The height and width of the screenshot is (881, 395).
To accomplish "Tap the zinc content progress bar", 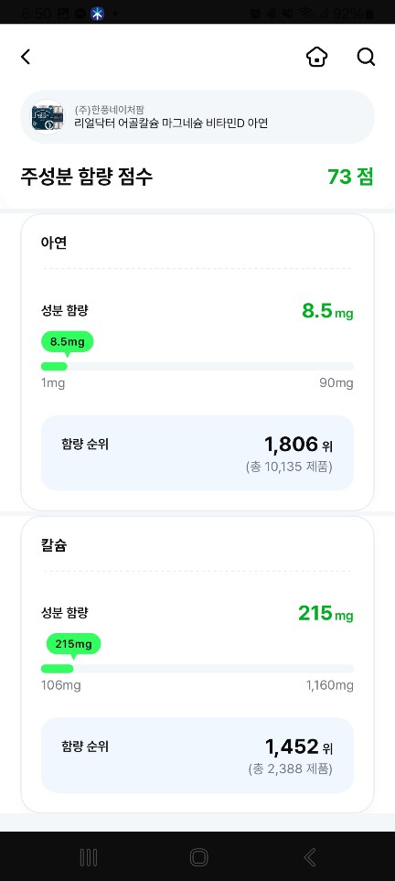I will 197,366.
